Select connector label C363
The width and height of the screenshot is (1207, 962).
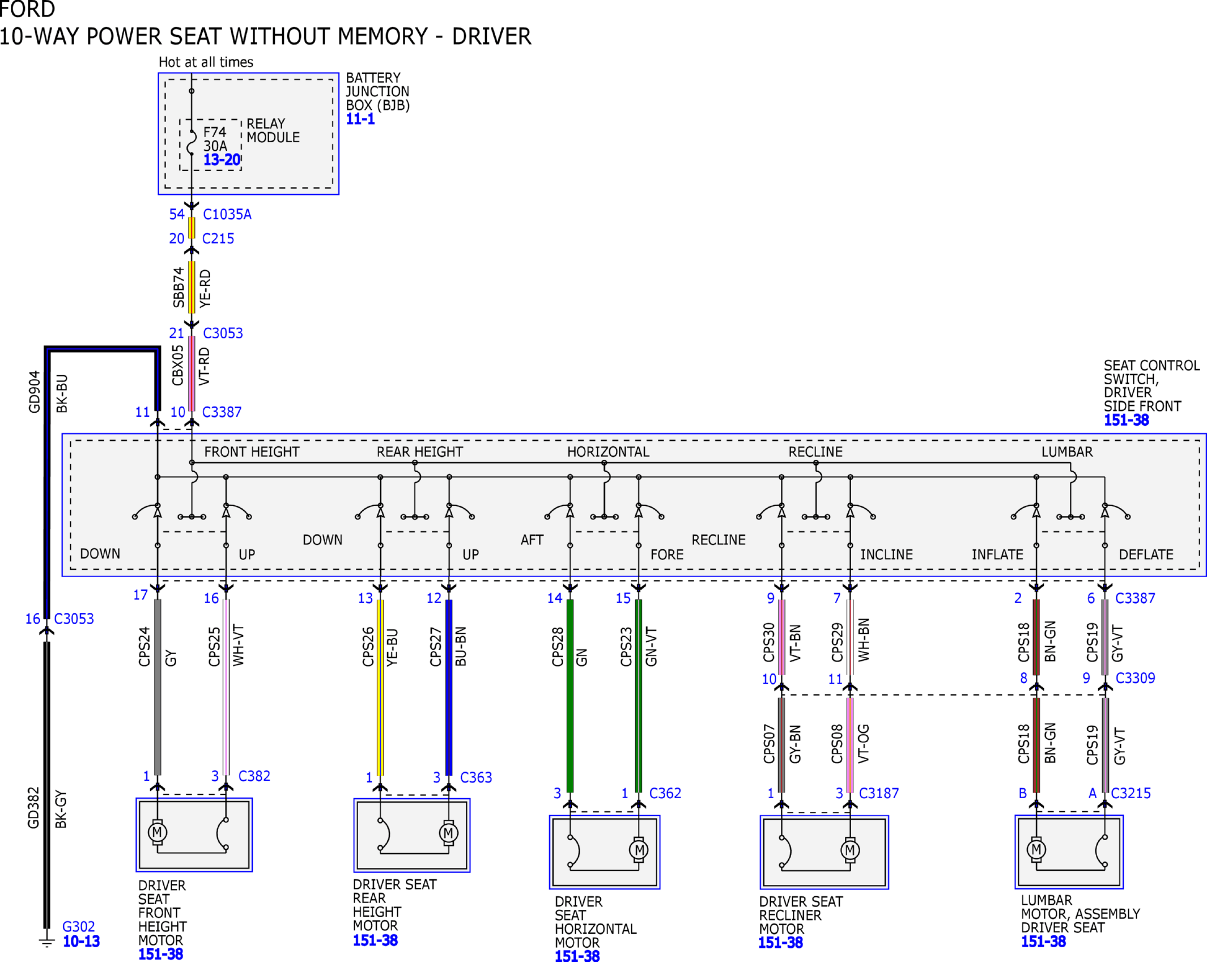coord(476,778)
